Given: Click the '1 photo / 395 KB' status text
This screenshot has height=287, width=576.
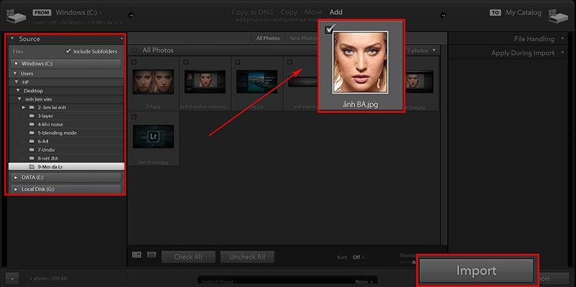Looking at the screenshot, I should pyautogui.click(x=48, y=278).
